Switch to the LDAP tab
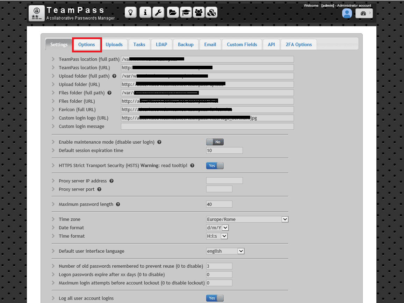404x303 pixels. pyautogui.click(x=161, y=44)
